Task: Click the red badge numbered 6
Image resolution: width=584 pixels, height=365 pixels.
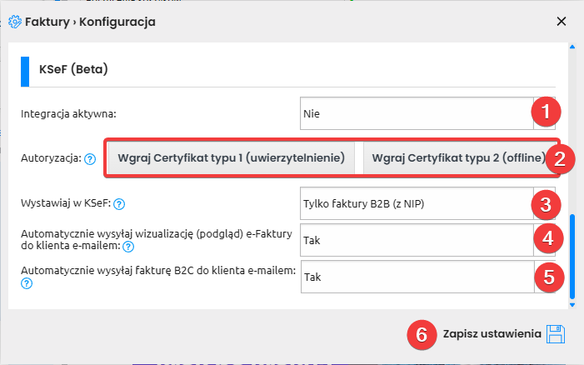Action: coord(422,335)
